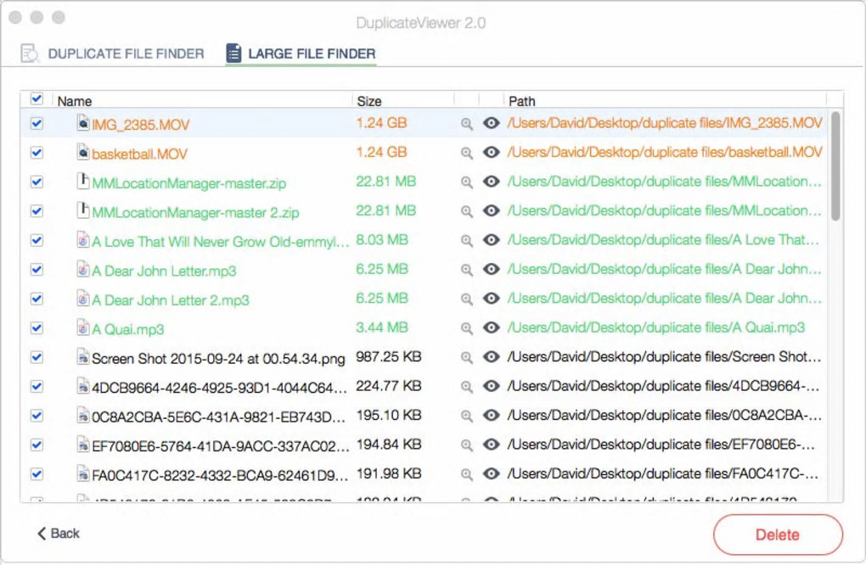The height and width of the screenshot is (565, 866).
Task: Select the IMG_2385.MOV file name
Action: click(140, 125)
